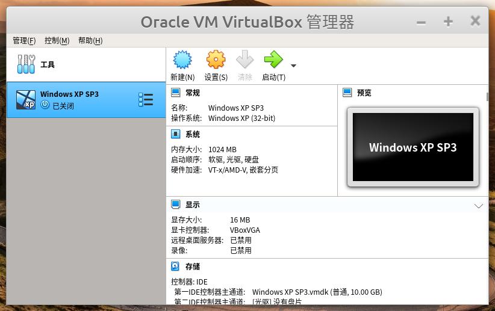Click the graphics controller value VBoxVGA
This screenshot has width=495, height=311.
(x=245, y=230)
